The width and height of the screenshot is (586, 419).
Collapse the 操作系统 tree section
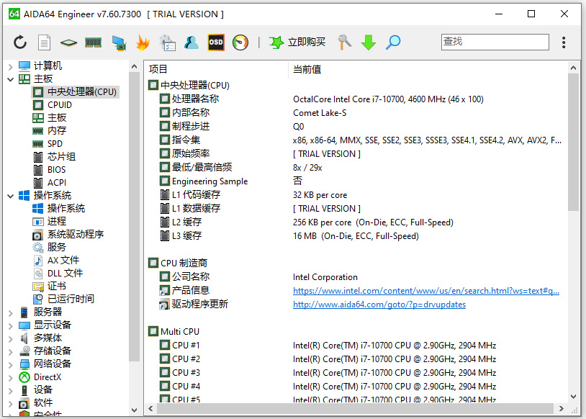[9, 195]
